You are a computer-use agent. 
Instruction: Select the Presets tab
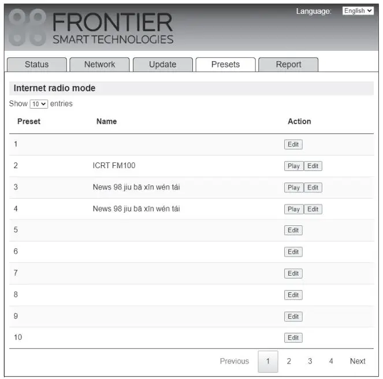point(225,65)
